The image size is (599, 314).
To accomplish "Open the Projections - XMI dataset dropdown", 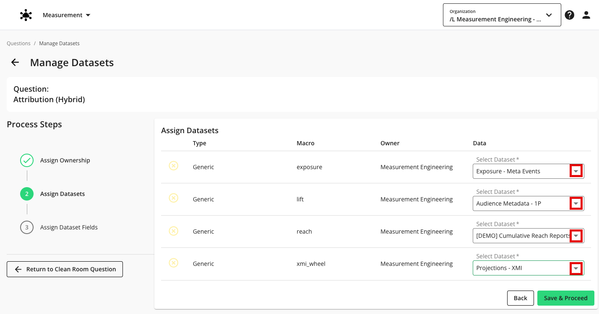I will coord(576,268).
